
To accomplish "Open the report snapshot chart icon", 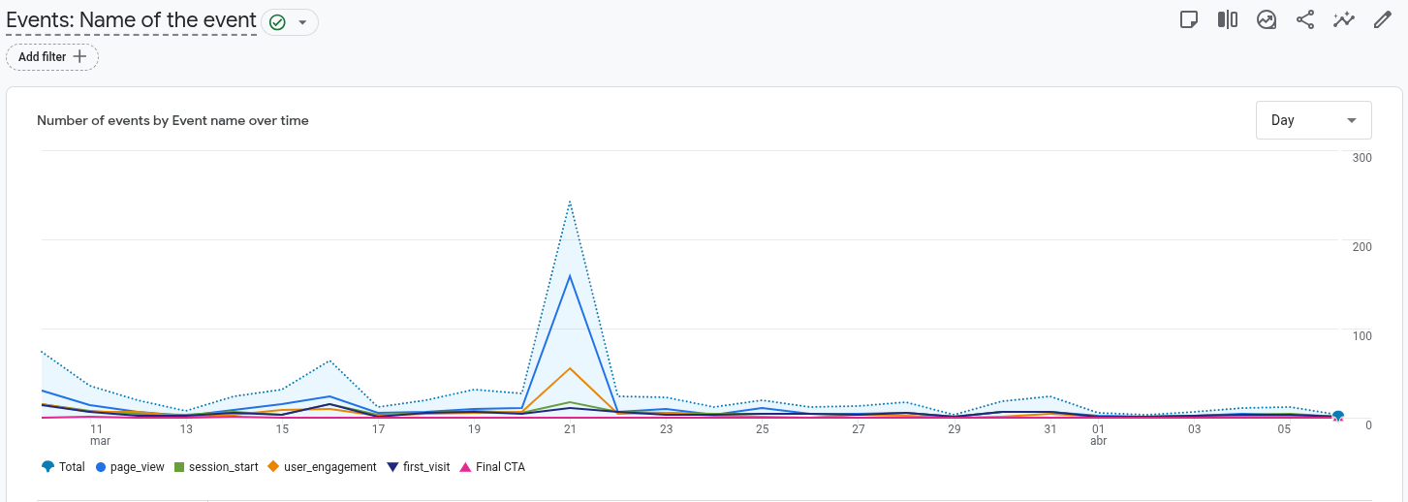I will click(1267, 20).
